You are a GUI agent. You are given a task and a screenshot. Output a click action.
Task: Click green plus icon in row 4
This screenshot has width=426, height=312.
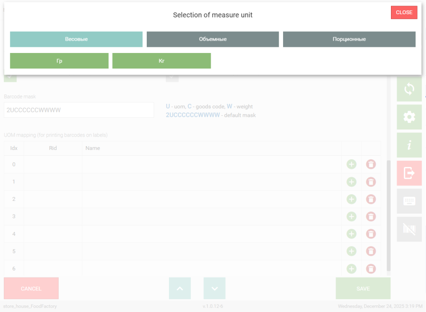coord(351,234)
